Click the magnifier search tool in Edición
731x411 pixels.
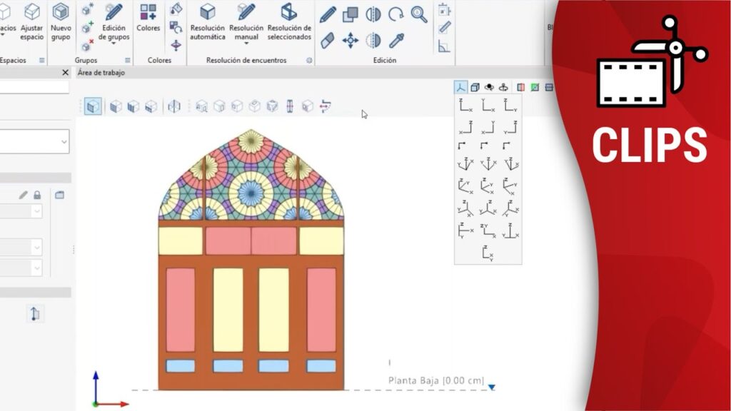(x=419, y=14)
